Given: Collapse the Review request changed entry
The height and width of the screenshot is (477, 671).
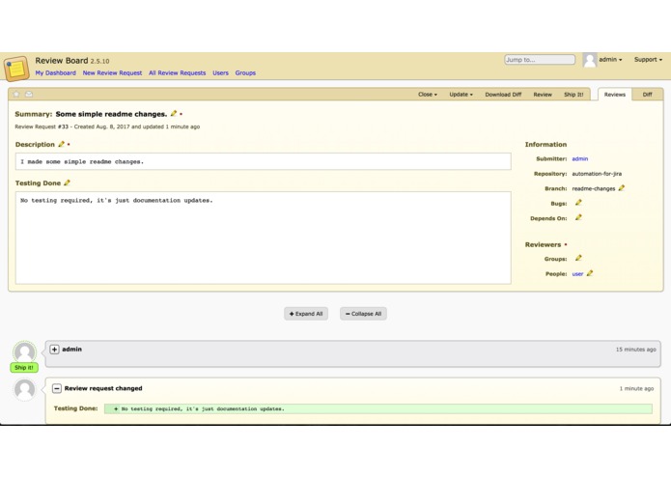Looking at the screenshot, I should [57, 388].
